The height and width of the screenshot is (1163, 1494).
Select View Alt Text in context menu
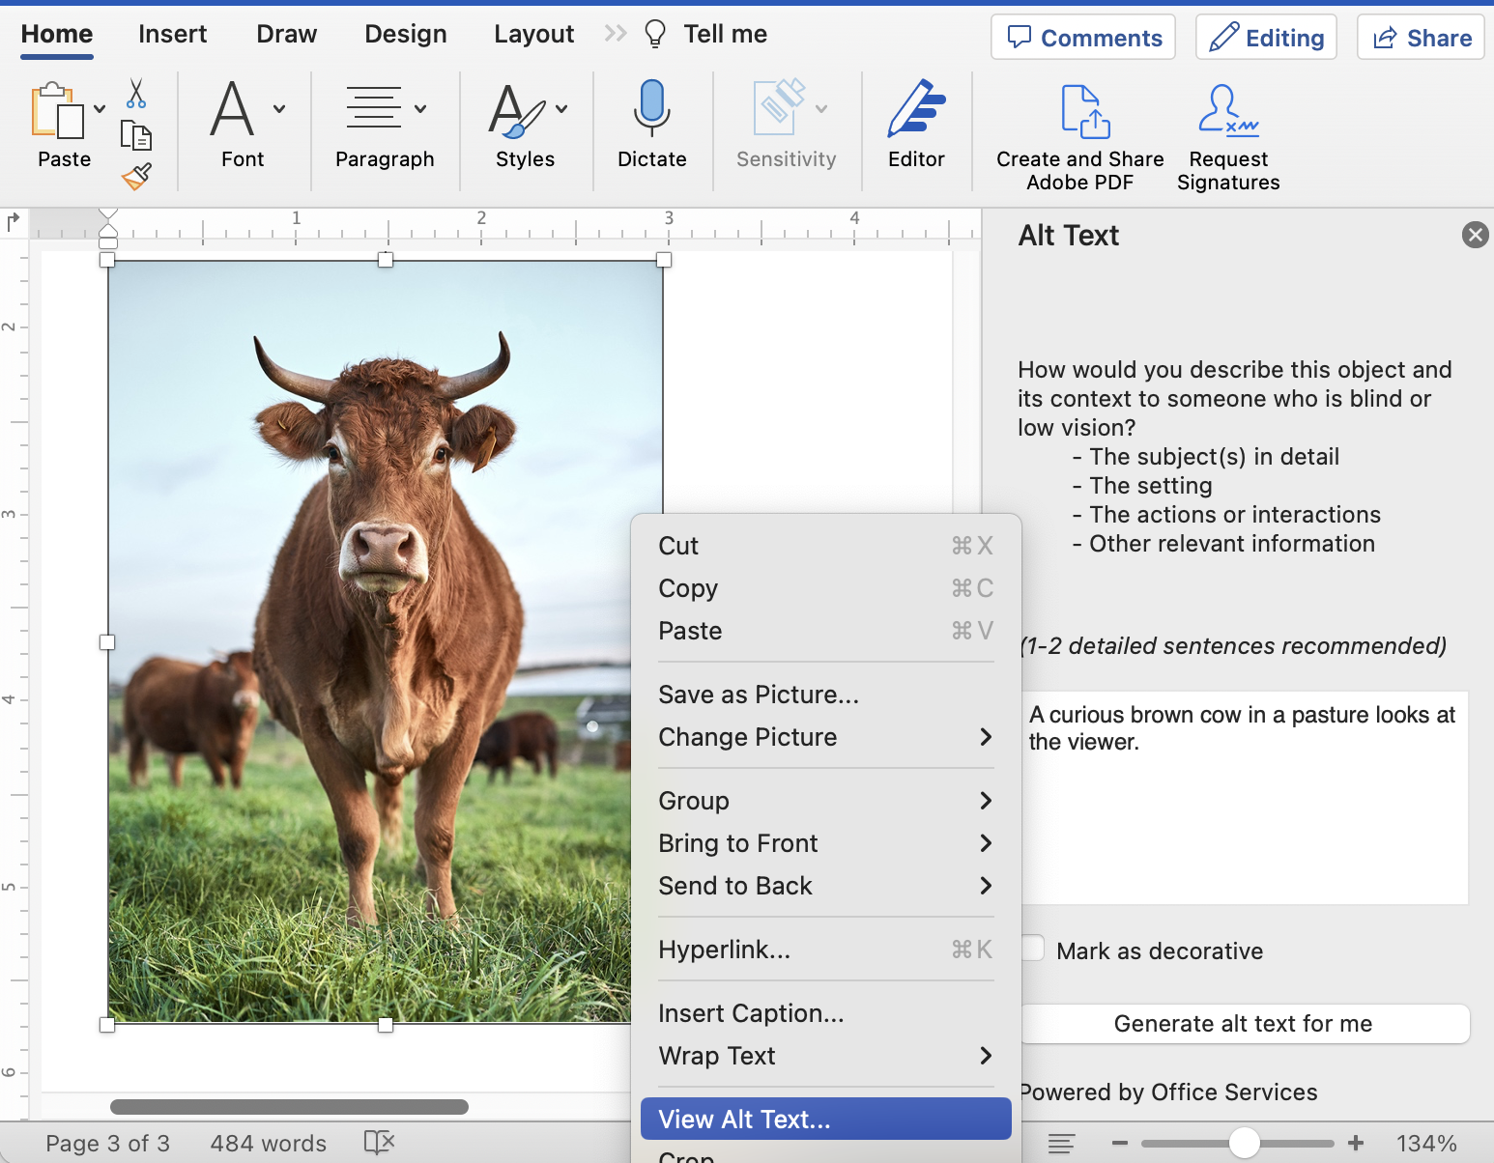tap(825, 1119)
